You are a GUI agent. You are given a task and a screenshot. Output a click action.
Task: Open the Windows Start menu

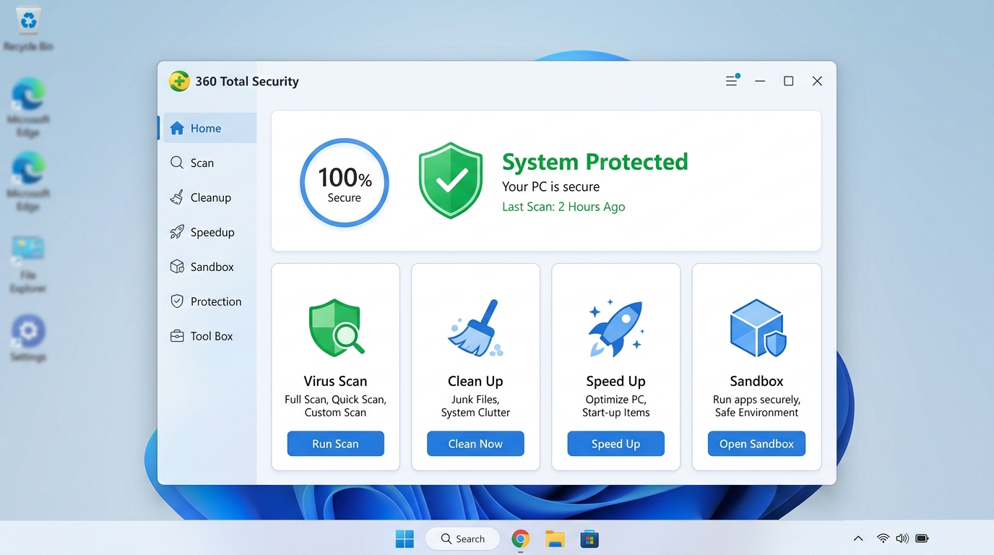point(404,538)
